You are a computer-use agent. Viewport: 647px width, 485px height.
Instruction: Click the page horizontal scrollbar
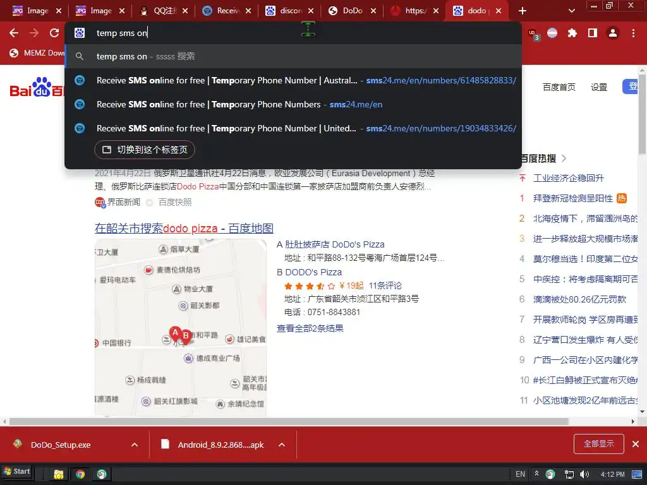click(x=289, y=421)
